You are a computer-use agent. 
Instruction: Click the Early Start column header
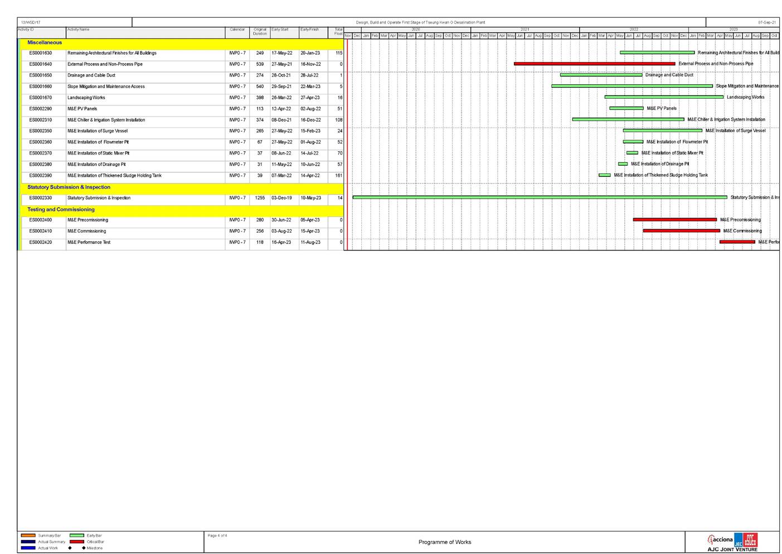280,30
